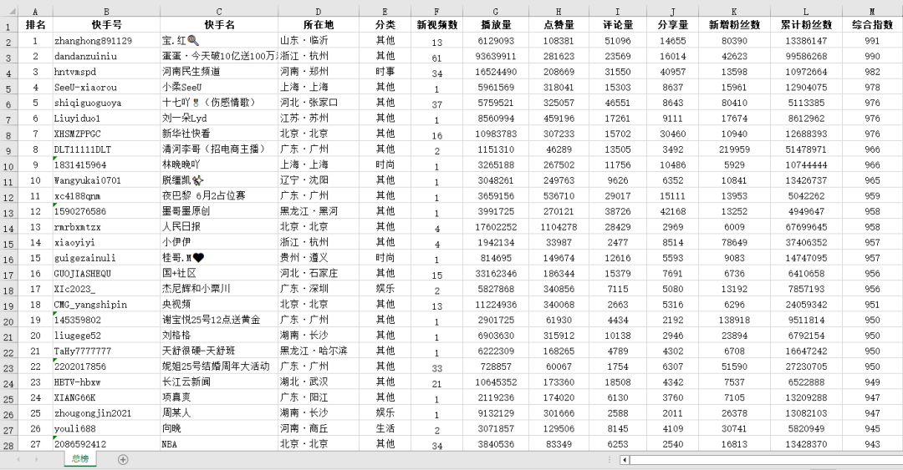Select index cell 991
The height and width of the screenshot is (470, 903).
(x=872, y=41)
